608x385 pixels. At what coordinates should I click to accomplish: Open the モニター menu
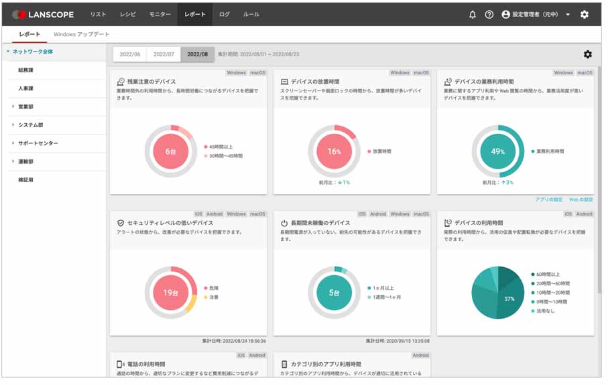tap(160, 14)
